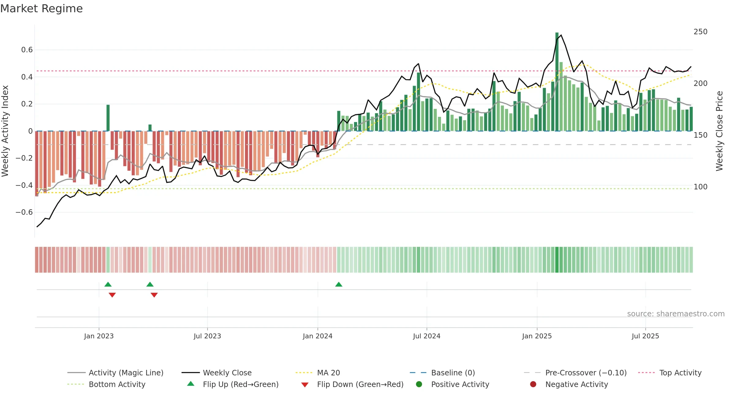Toggle the Top Activity legend entry
Screen dimensions: 735x413
tap(669, 373)
